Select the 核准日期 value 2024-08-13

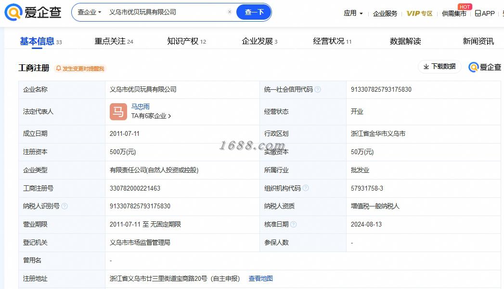point(366,224)
